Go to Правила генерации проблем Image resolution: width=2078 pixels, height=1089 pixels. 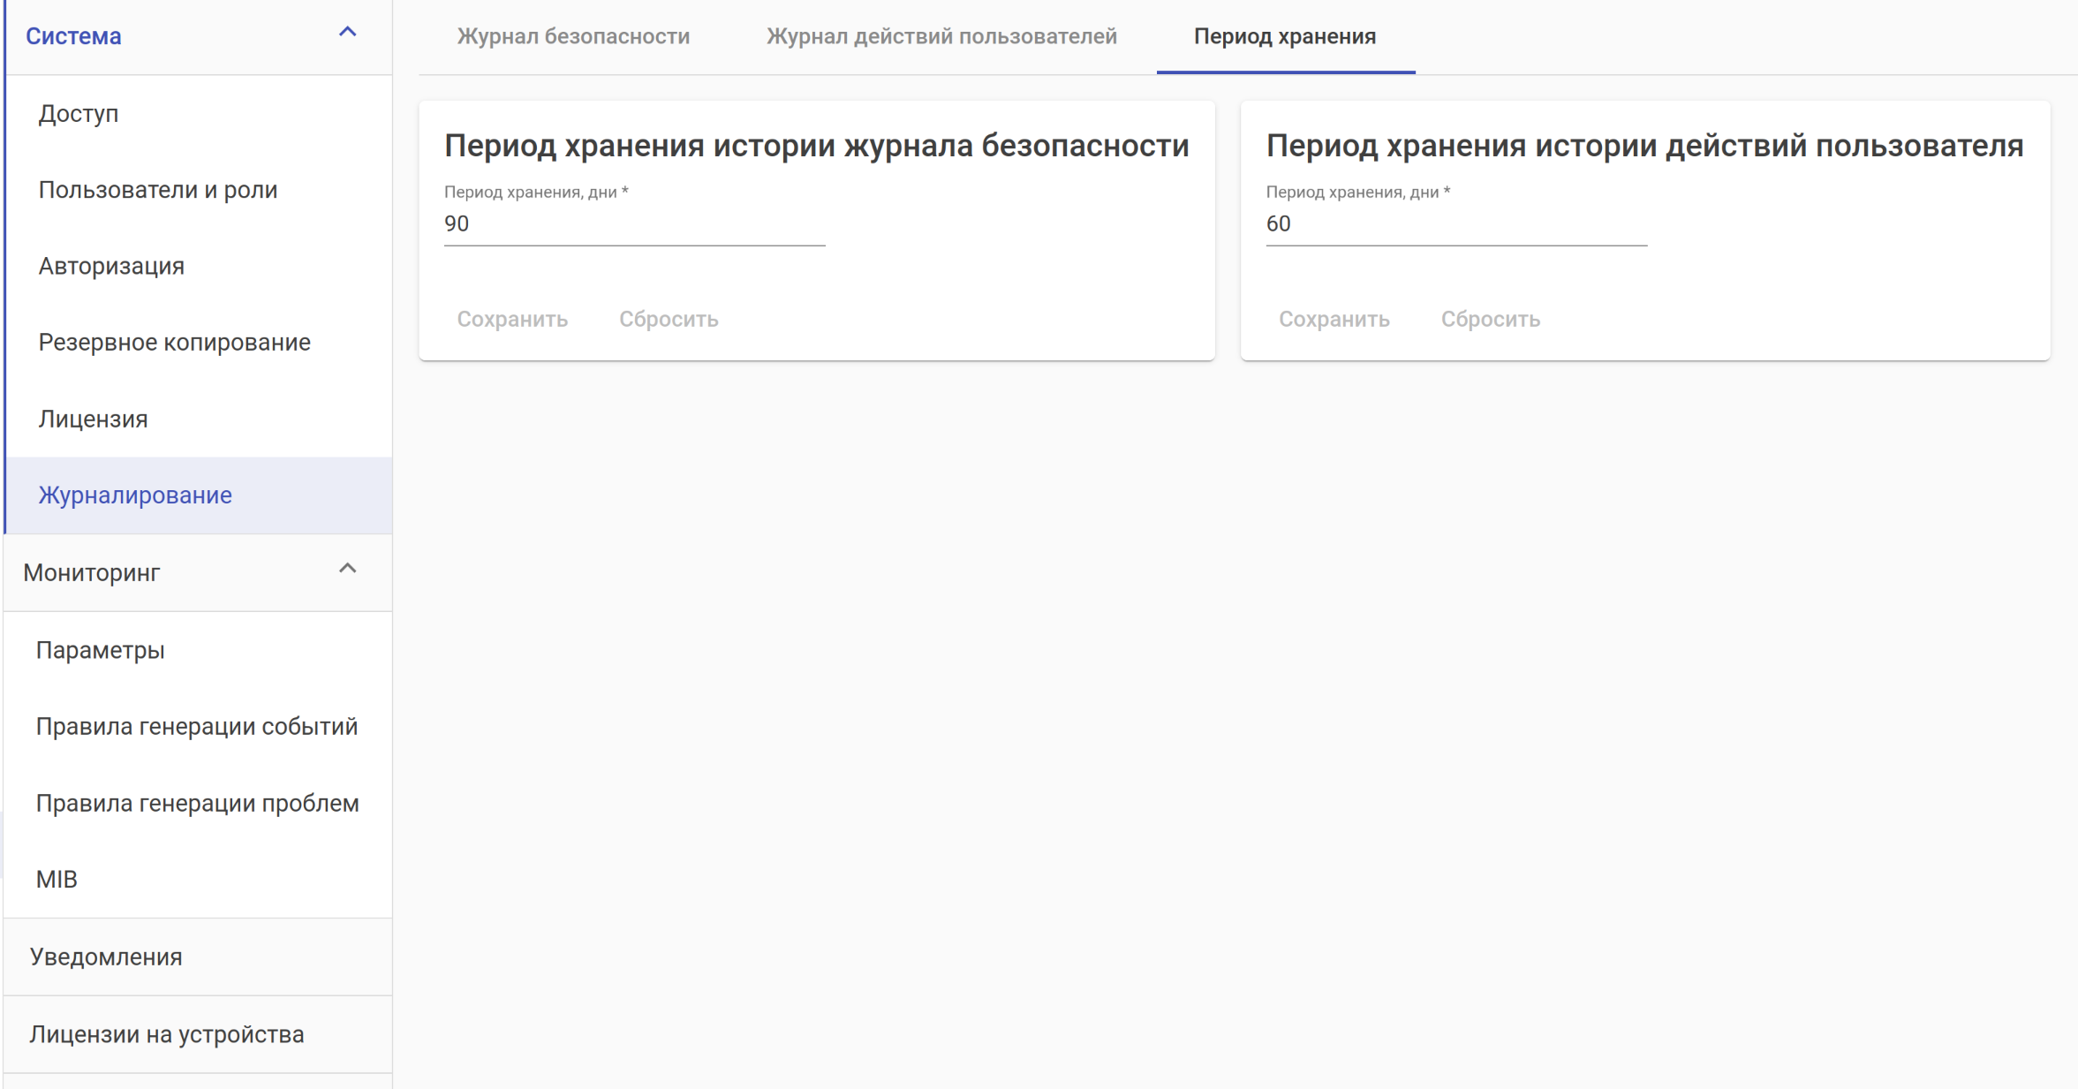pyautogui.click(x=197, y=804)
